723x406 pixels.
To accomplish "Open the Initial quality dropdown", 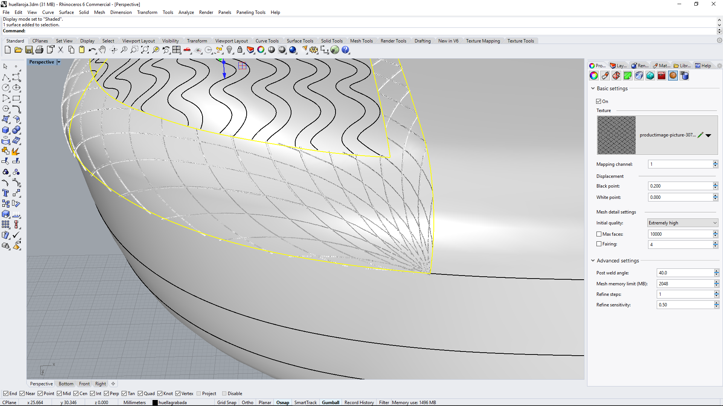I will tap(682, 223).
